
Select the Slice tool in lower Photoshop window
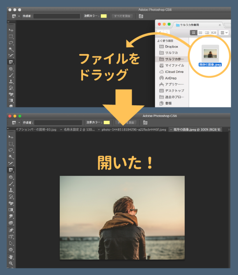pyautogui.click(x=11, y=163)
